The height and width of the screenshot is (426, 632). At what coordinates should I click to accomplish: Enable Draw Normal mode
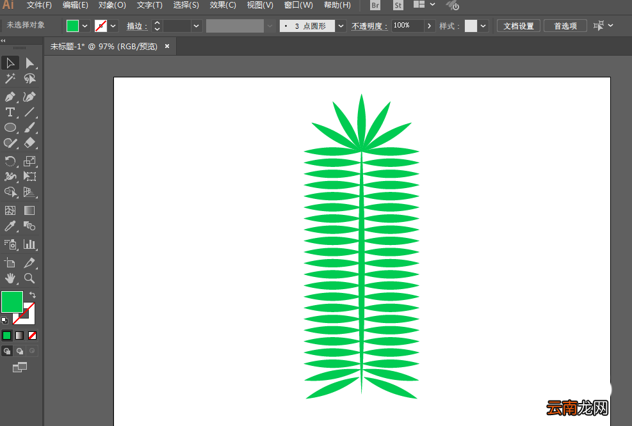[x=7, y=351]
